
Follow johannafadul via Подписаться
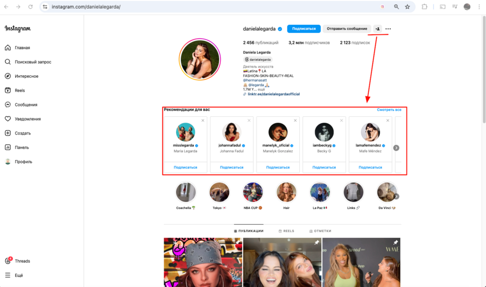232,167
